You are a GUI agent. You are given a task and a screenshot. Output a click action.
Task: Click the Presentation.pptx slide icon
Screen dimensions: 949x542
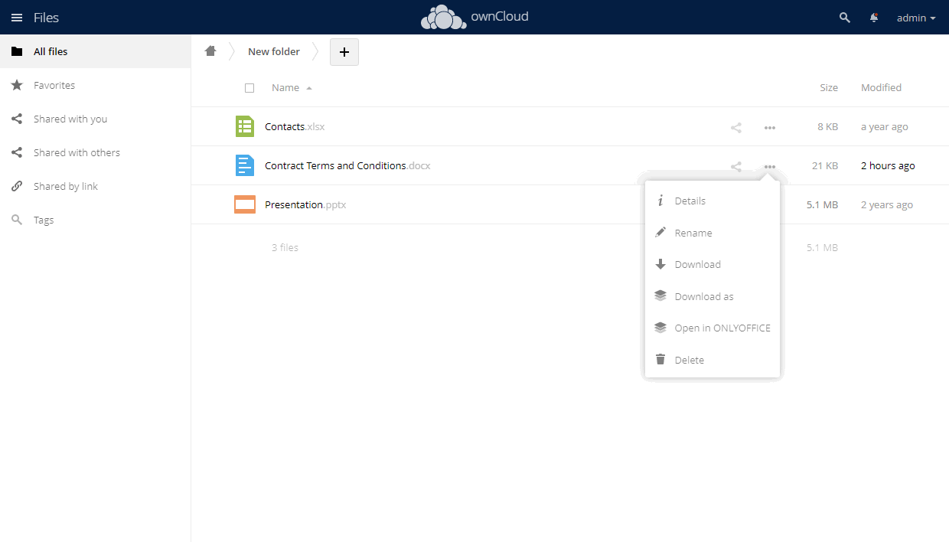(x=245, y=204)
